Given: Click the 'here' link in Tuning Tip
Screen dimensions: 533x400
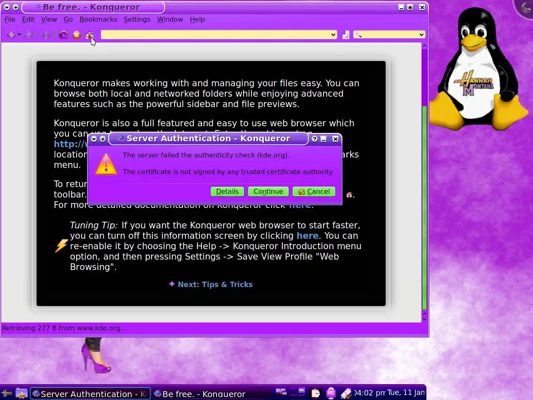Looking at the screenshot, I should (307, 235).
